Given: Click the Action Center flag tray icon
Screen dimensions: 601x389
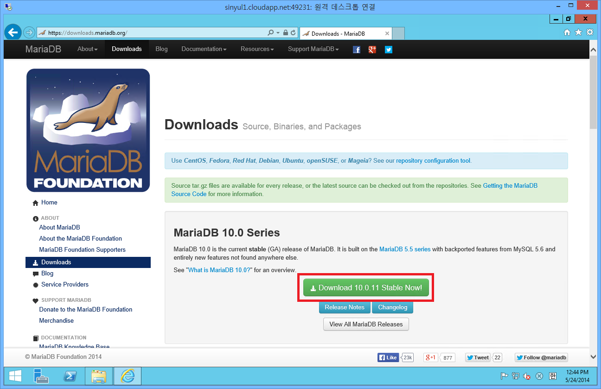Looking at the screenshot, I should (x=504, y=376).
